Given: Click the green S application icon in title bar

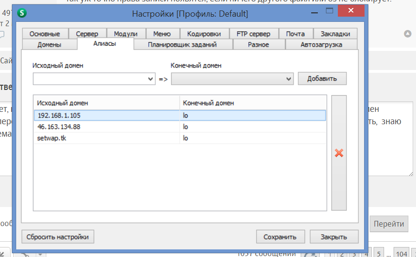Looking at the screenshot, I should [x=21, y=13].
